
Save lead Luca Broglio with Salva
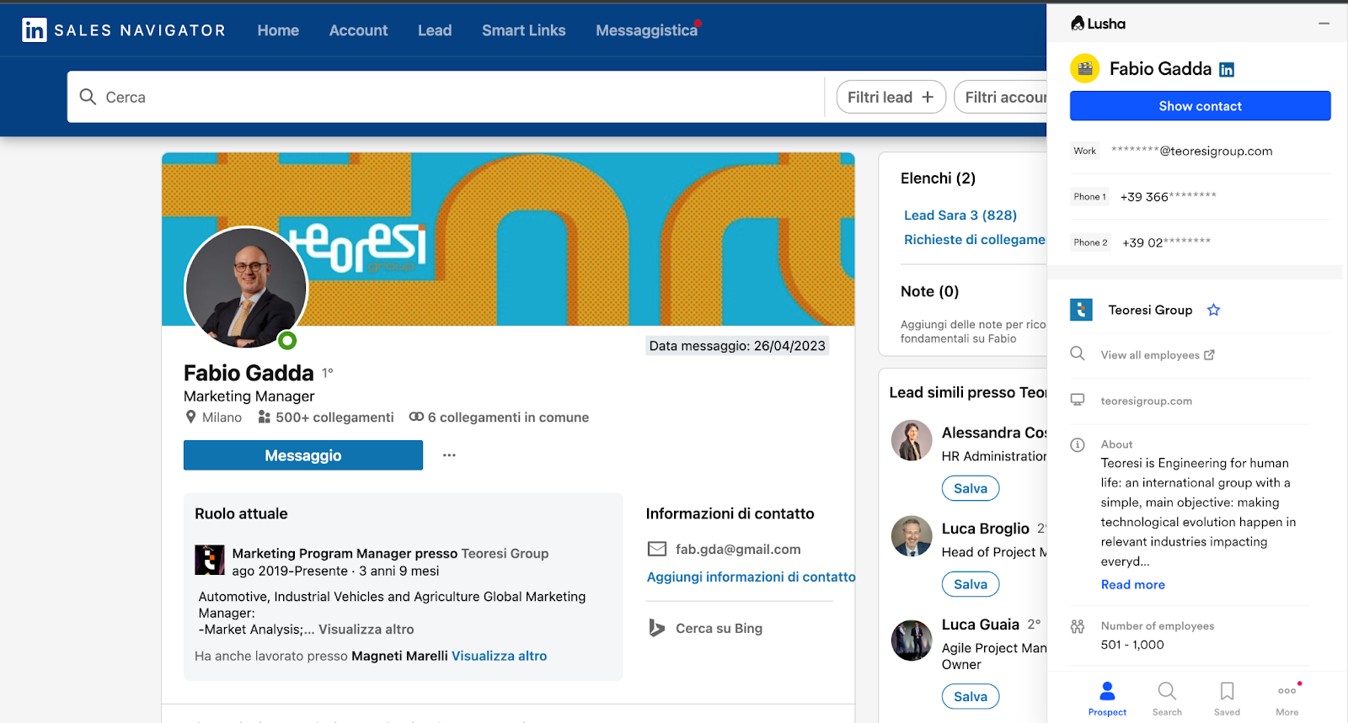pyautogui.click(x=970, y=584)
